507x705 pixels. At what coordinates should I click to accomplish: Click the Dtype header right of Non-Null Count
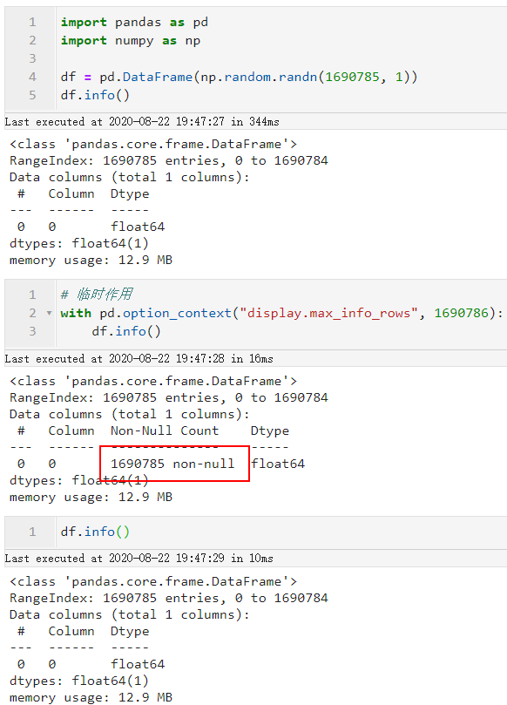click(270, 430)
